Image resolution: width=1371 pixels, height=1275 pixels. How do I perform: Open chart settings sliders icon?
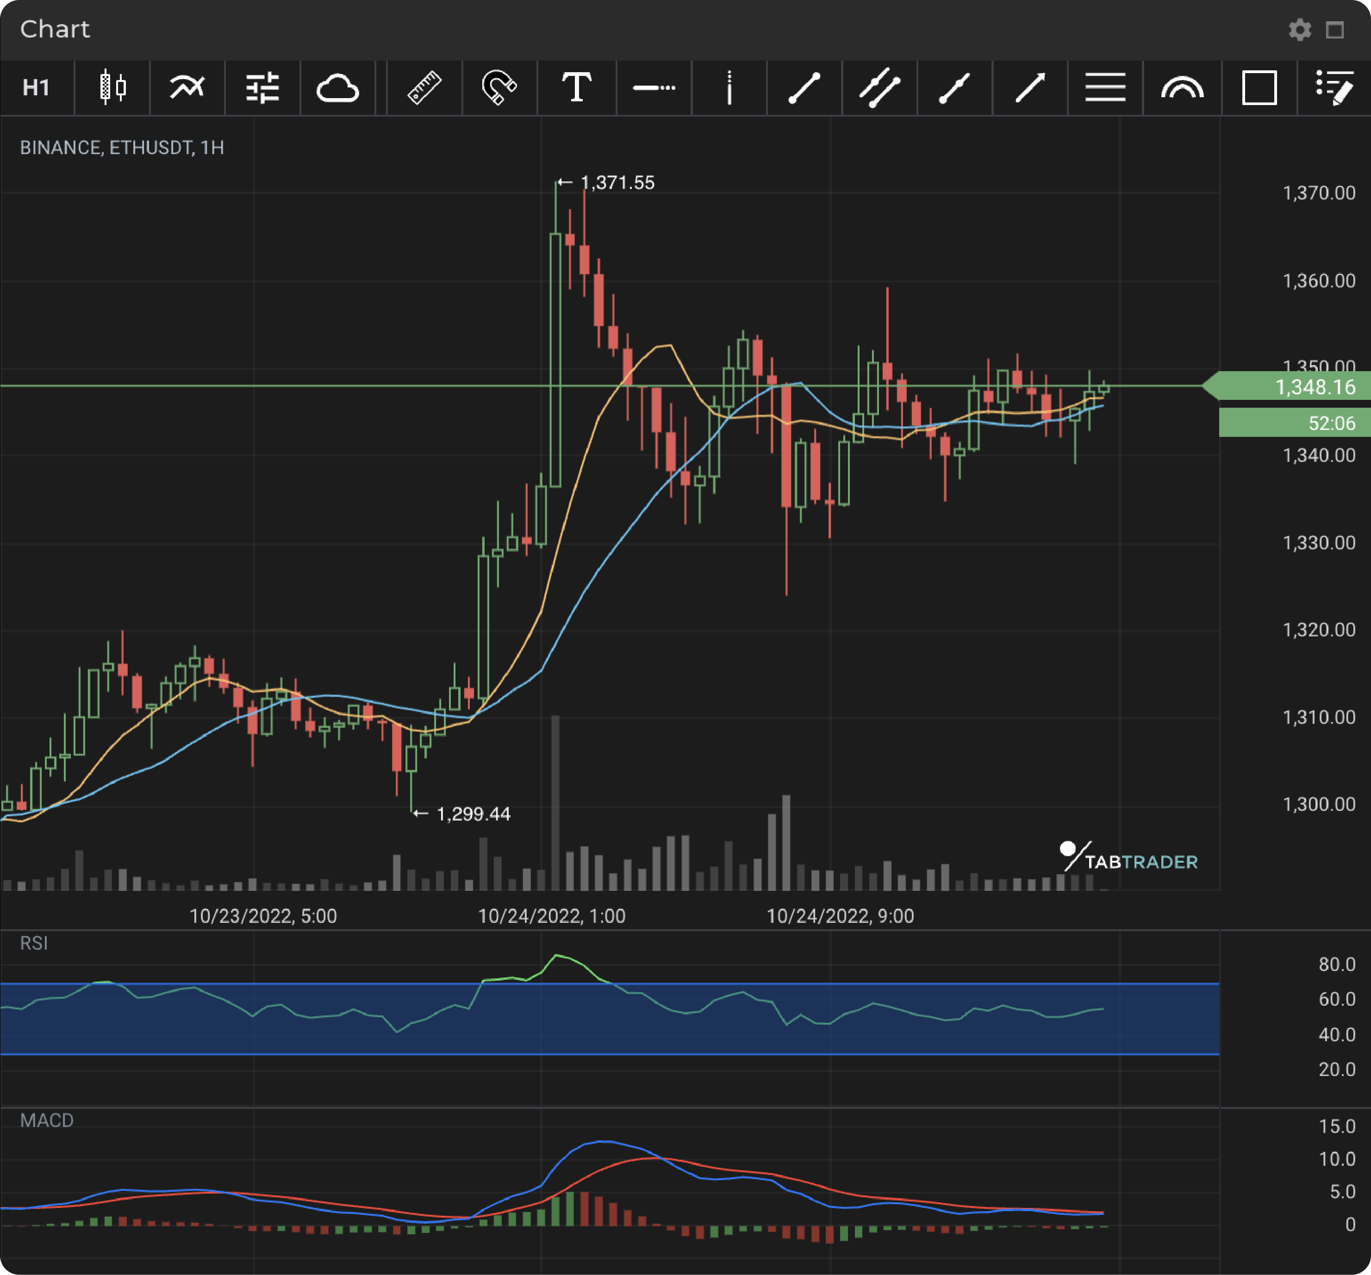[263, 87]
